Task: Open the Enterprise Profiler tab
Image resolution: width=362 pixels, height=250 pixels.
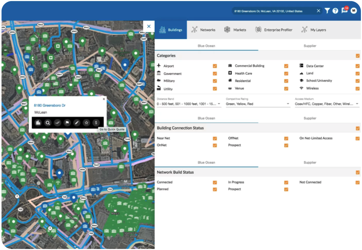Action: [273, 30]
